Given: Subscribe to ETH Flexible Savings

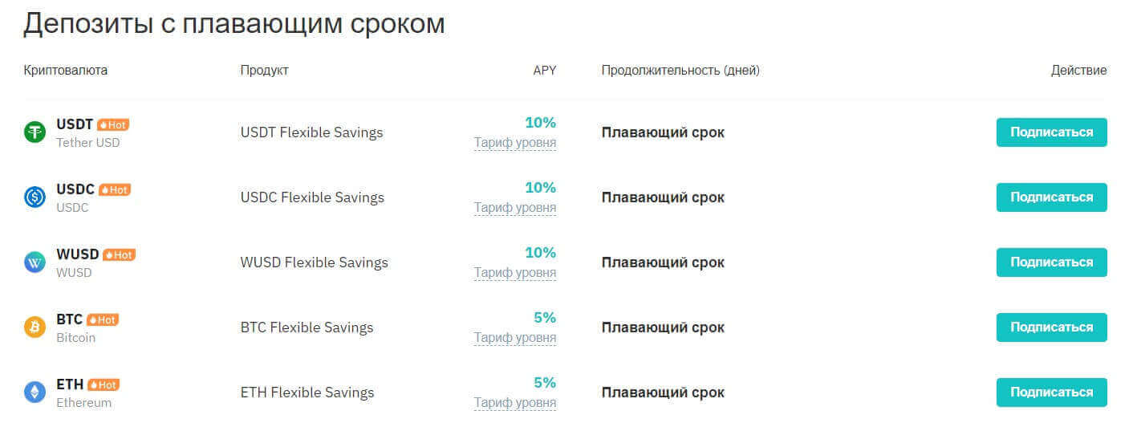Looking at the screenshot, I should (x=1051, y=392).
